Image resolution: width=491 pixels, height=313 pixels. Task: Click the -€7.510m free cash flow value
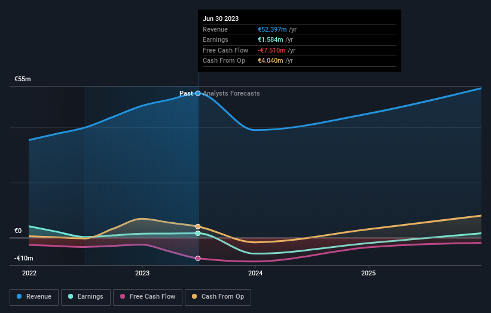272,50
